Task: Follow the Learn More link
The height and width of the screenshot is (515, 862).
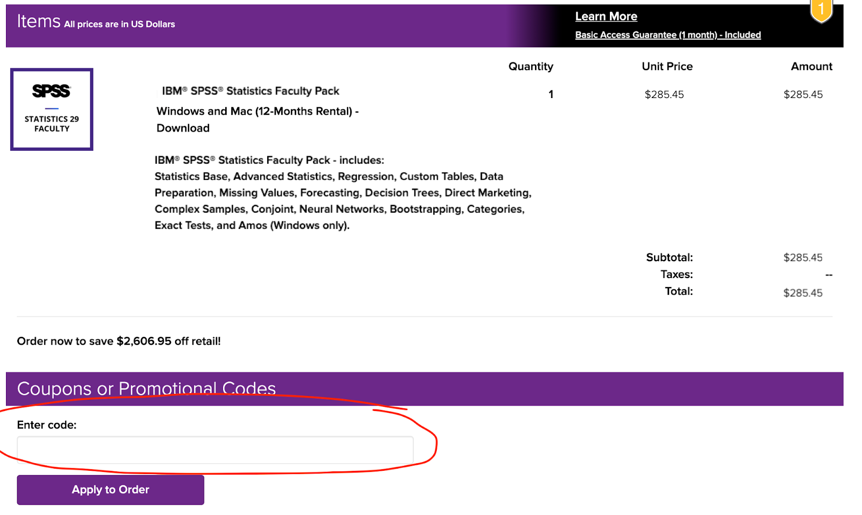Action: click(x=606, y=17)
